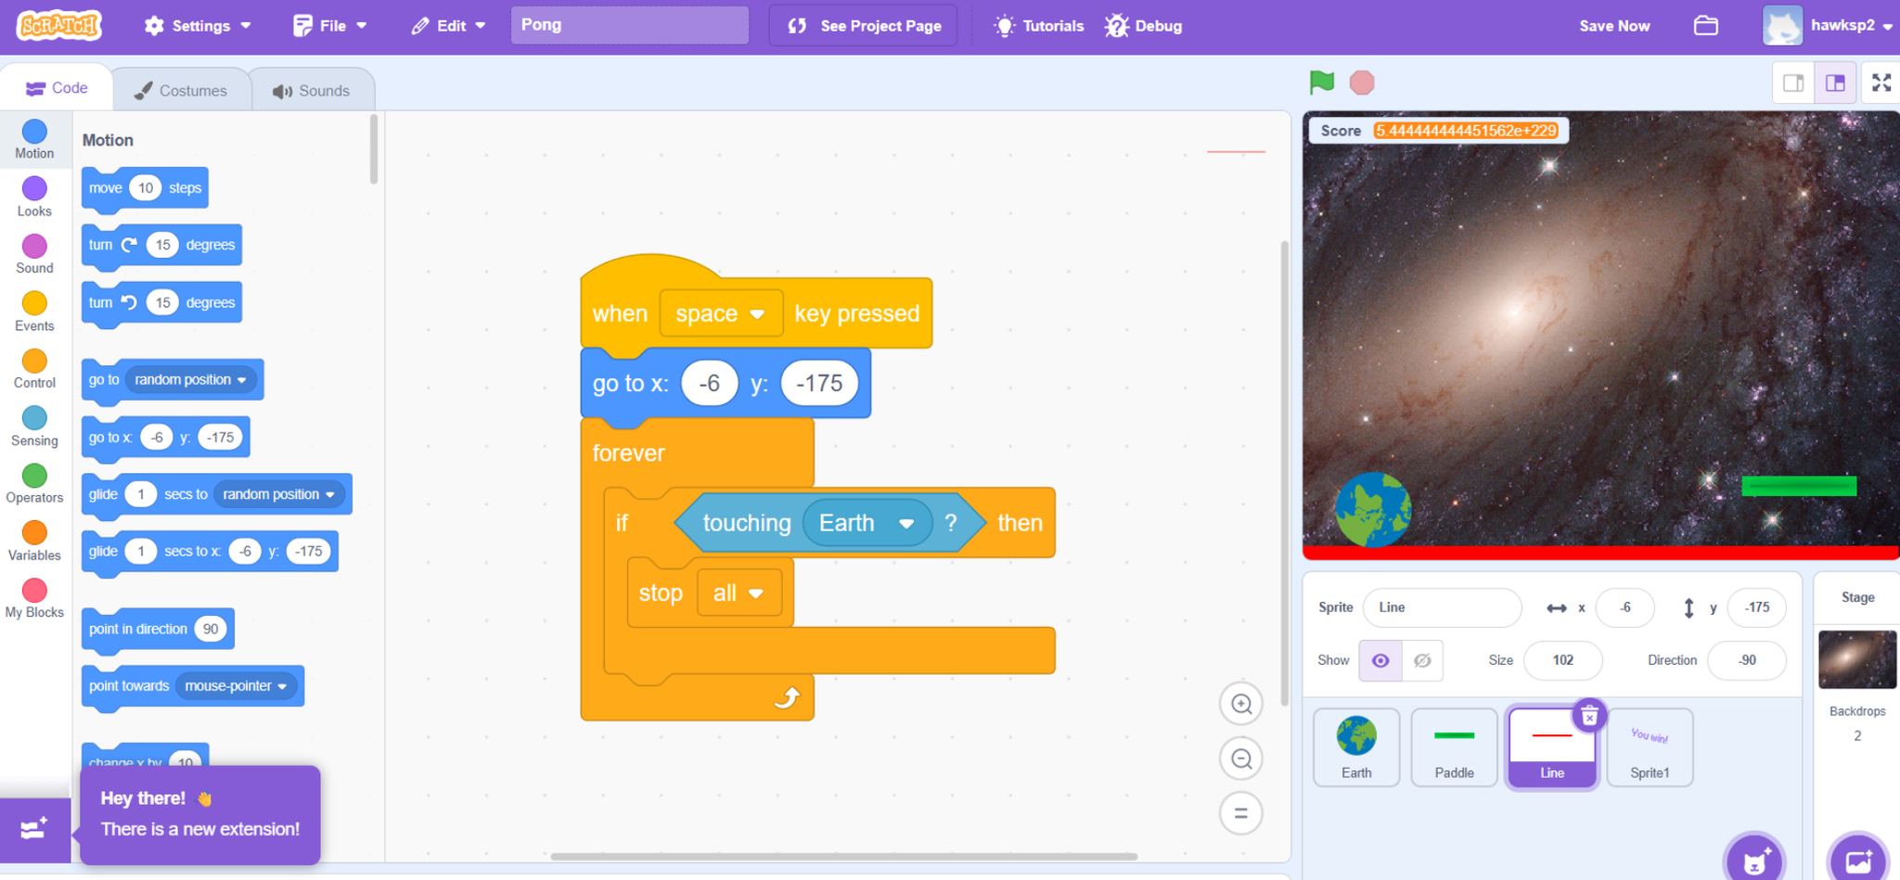
Task: Zoom out on the code workspace
Action: [x=1240, y=759]
